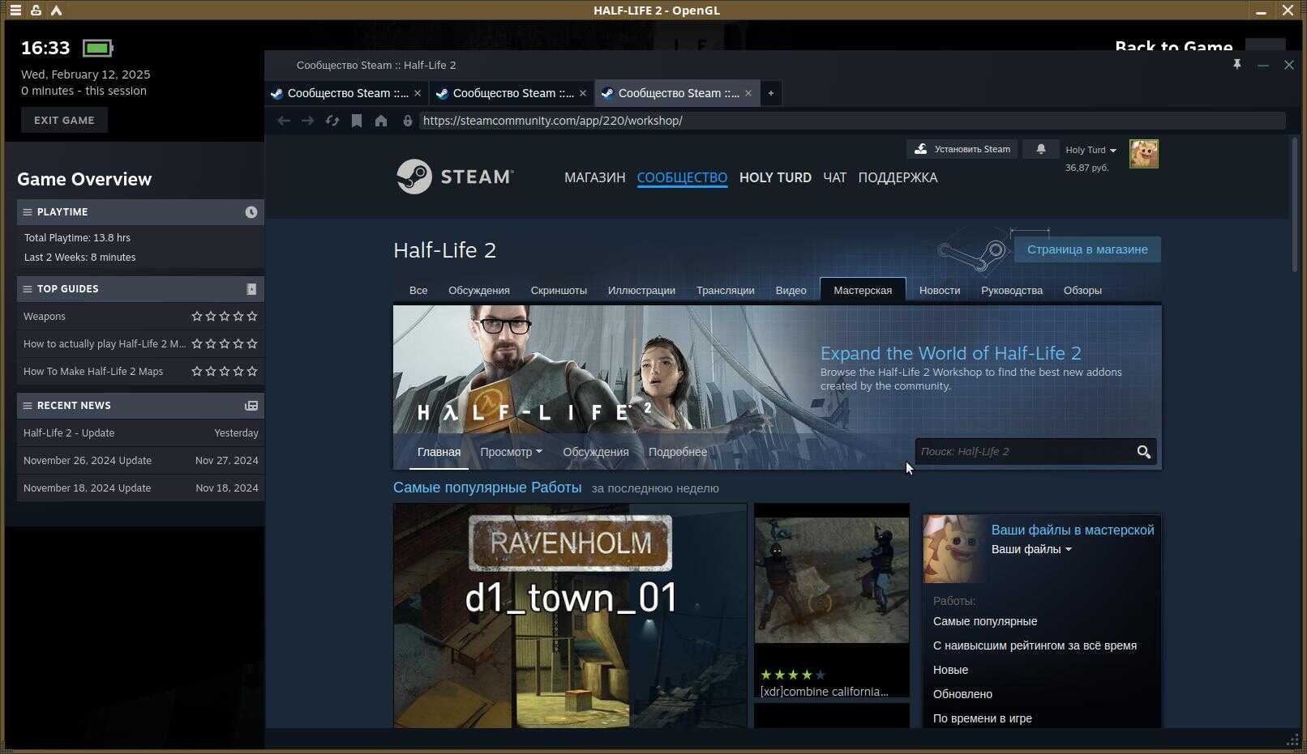Click the green battery indicator icon

(98, 49)
